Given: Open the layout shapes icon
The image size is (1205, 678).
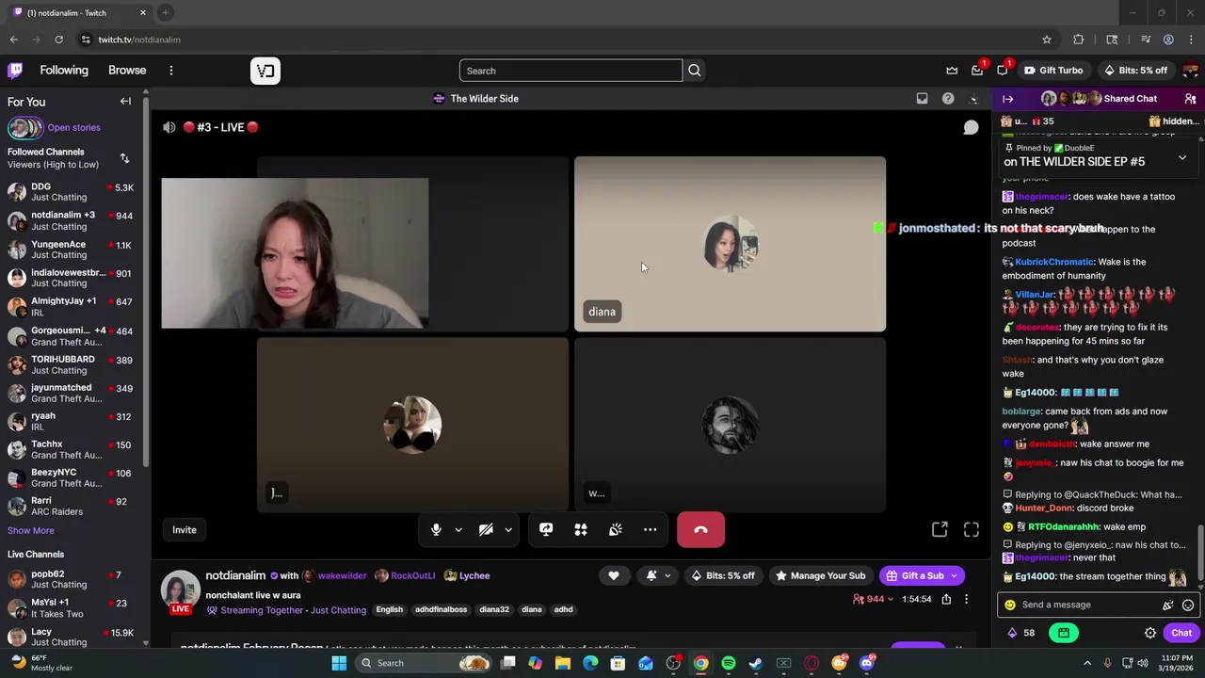Looking at the screenshot, I should [x=581, y=530].
